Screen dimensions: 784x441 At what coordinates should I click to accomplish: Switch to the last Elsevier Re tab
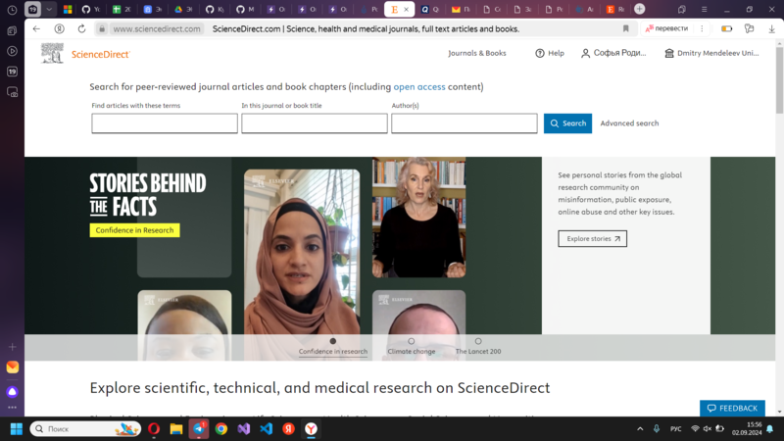point(615,9)
